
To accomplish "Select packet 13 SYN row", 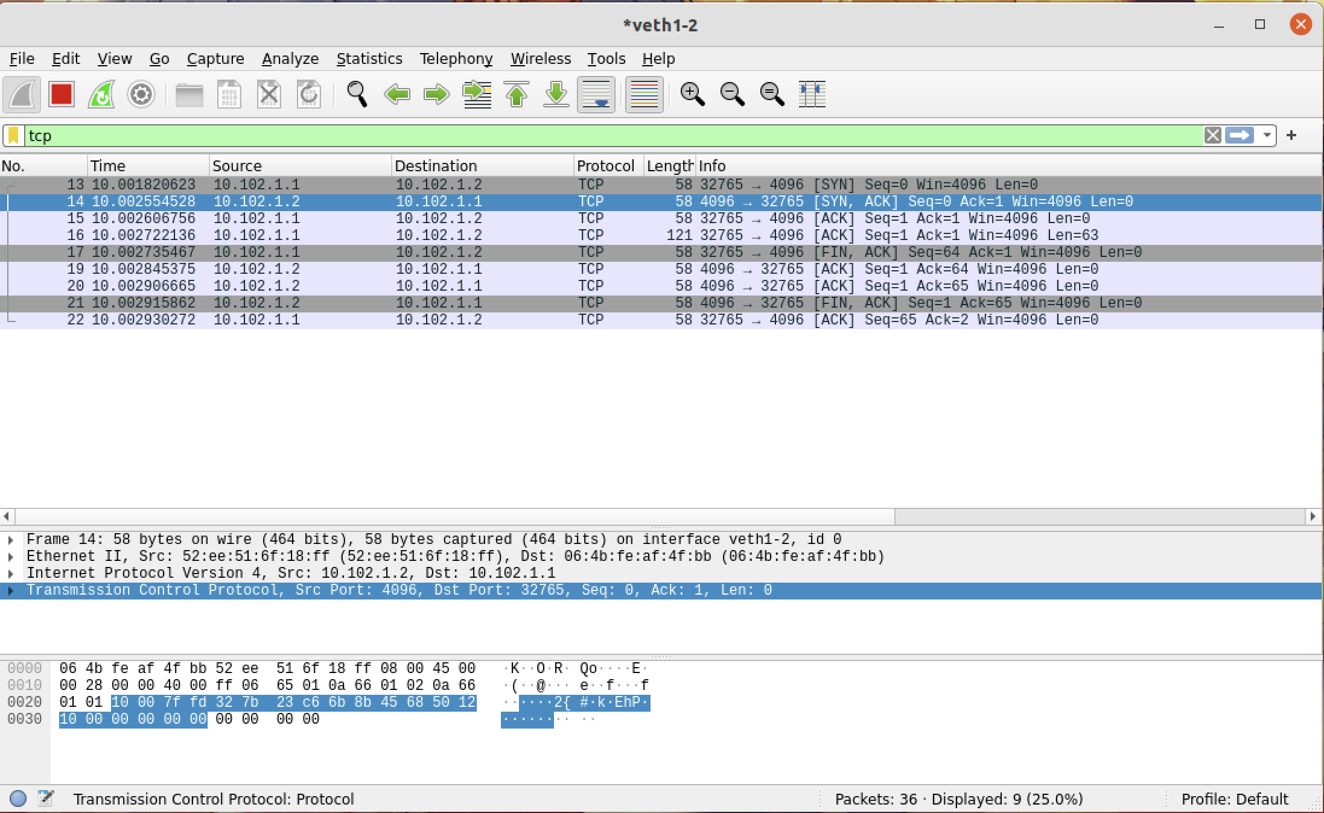I will (661, 185).
